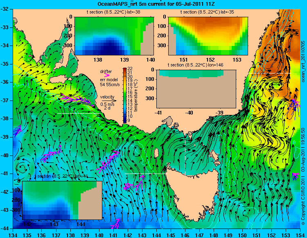Click the '22' value on the colour bar
This screenshot has width=307, height=238.
coord(130,69)
